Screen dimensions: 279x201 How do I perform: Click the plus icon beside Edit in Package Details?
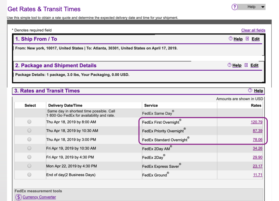point(246,65)
